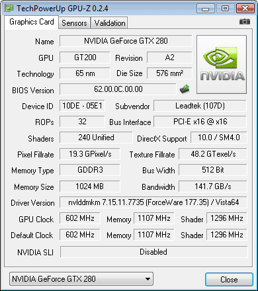This screenshot has width=258, height=291.
Task: Click Default Clock value 602 MHz
Action: click(80, 235)
